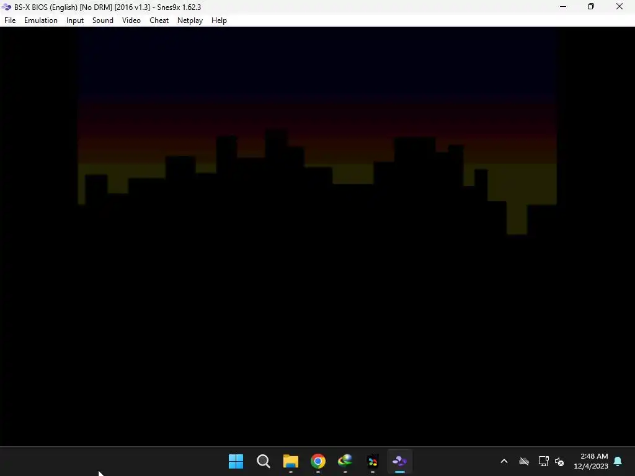
Task: Close the Snes9x window
Action: [x=619, y=7]
